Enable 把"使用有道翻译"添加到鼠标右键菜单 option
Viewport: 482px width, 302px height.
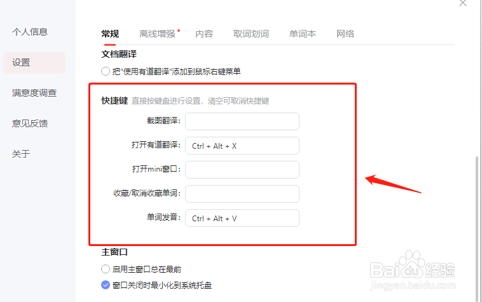[106, 71]
